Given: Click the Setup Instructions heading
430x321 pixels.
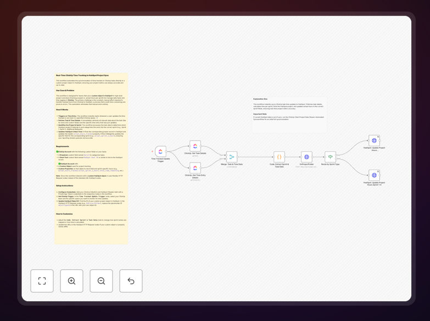Looking at the screenshot, I should [x=65, y=185].
